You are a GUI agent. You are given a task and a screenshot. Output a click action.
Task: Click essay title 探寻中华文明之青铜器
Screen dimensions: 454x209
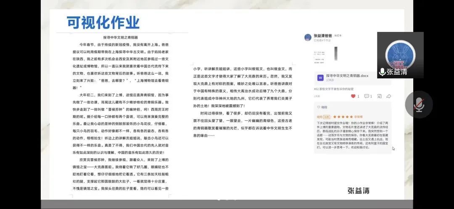coord(121,38)
